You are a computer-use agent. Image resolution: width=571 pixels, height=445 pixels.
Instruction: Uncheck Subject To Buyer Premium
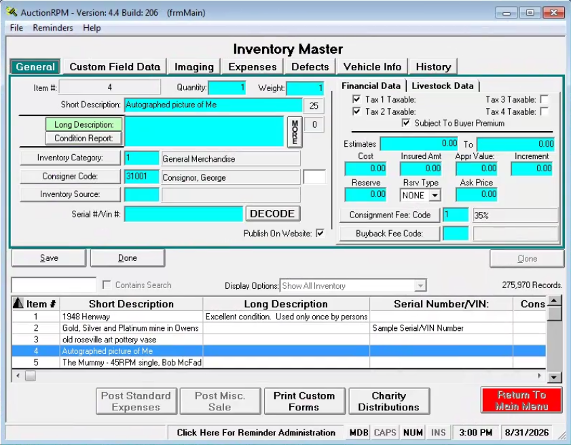[405, 123]
